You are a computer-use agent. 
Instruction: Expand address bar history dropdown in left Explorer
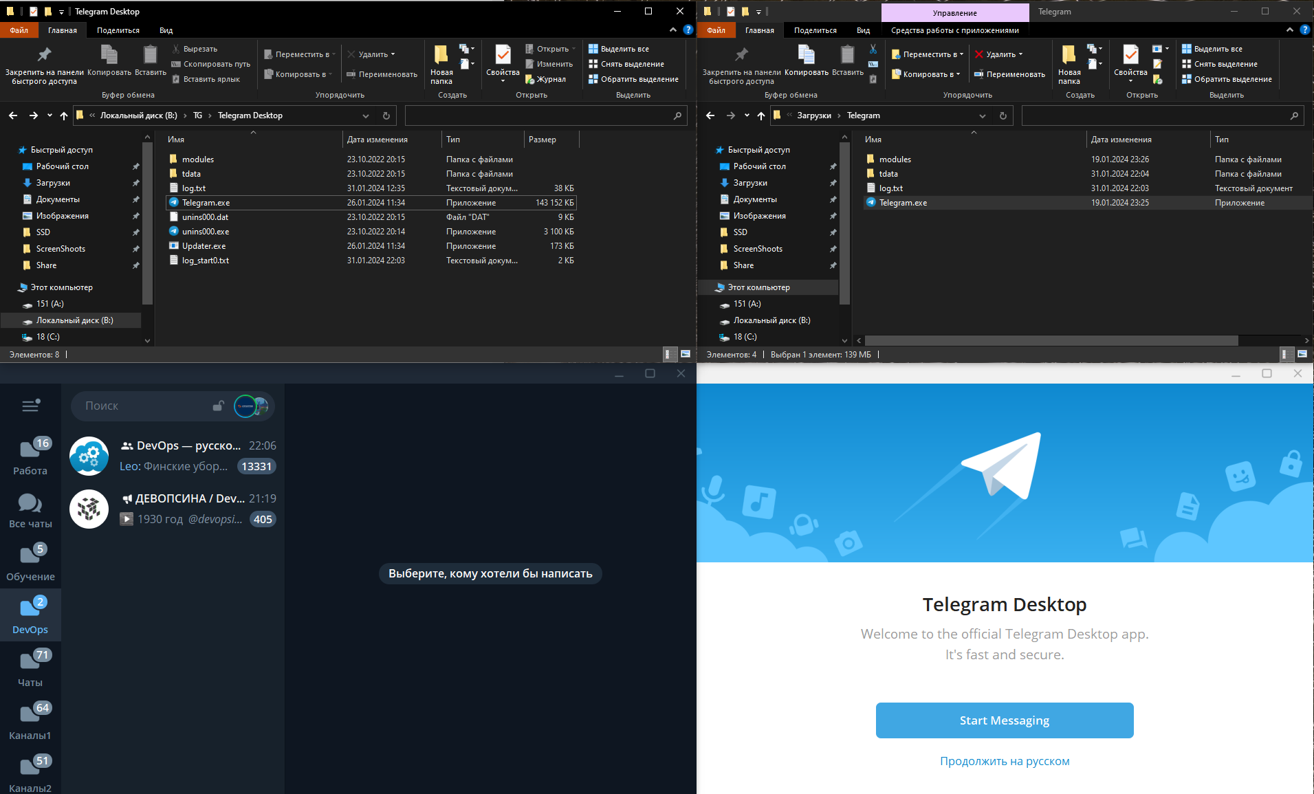click(366, 115)
